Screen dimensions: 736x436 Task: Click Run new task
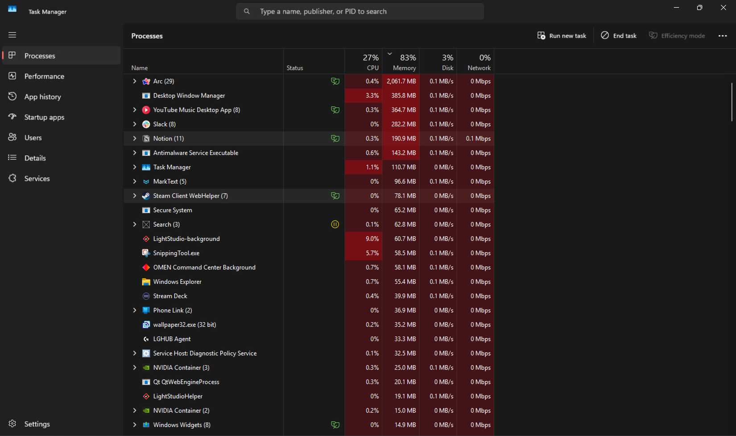tap(562, 35)
